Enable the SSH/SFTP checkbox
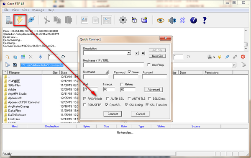The image size is (251, 158). (85, 105)
